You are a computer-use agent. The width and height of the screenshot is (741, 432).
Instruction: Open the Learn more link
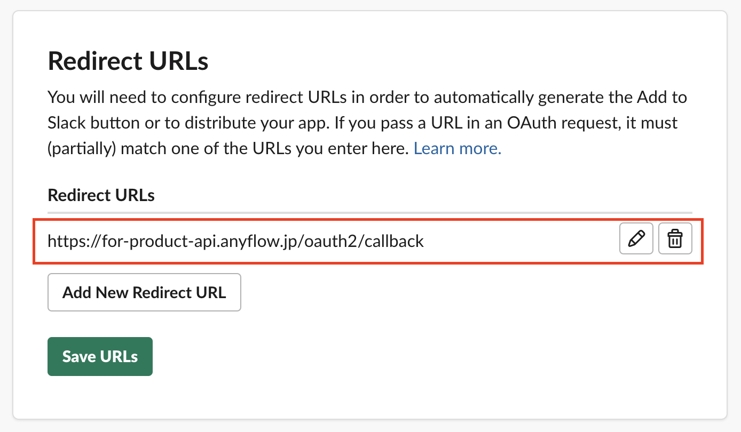458,148
